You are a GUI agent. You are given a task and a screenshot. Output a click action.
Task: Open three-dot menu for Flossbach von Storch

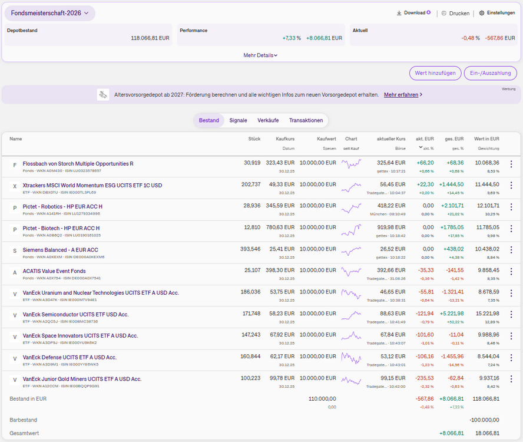(511, 164)
